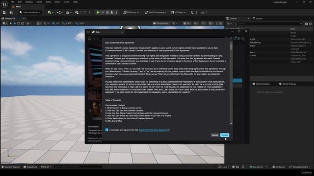Open the Build menu

(x=48, y=2)
